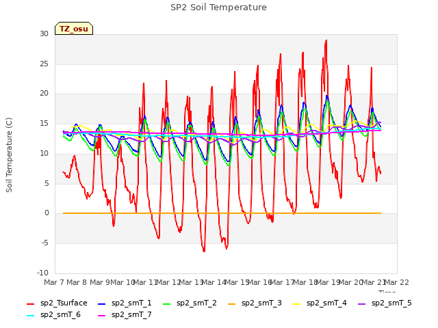
Task: Select the sp2_smT_7 legend label
Action: tap(131, 314)
